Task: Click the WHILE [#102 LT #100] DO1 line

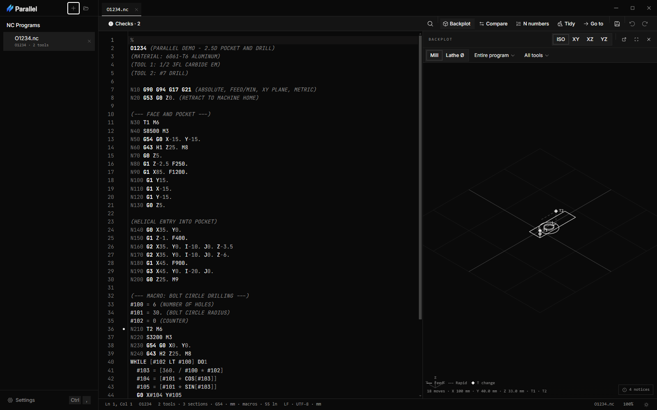Action: (169, 362)
